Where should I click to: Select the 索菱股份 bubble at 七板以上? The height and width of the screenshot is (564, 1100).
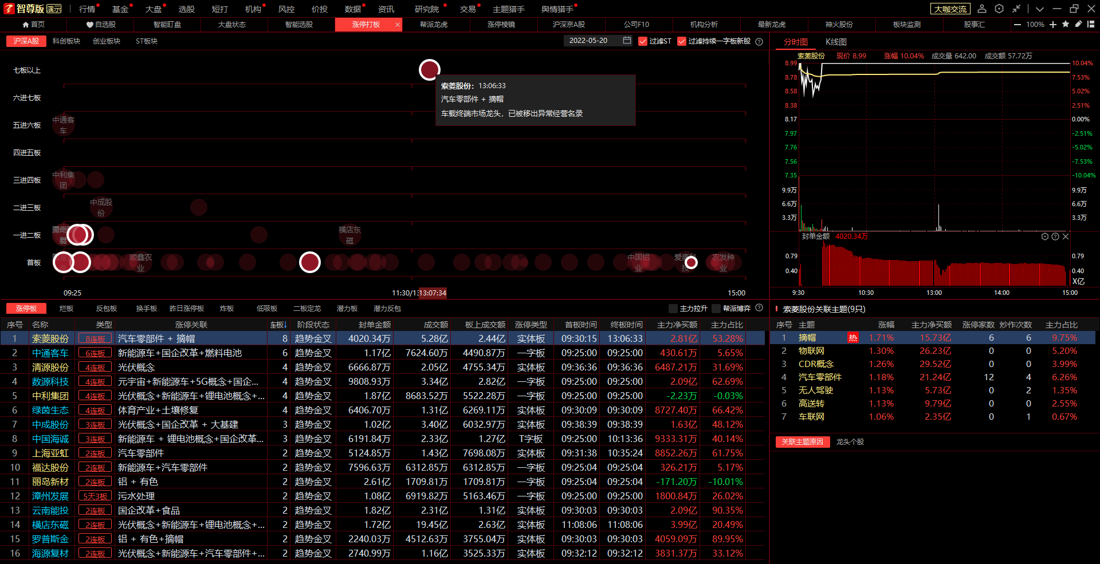429,70
